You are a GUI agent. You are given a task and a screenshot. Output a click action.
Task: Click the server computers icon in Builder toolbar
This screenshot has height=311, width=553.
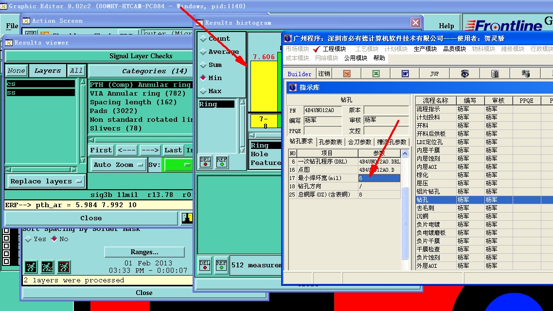[x=526, y=74]
